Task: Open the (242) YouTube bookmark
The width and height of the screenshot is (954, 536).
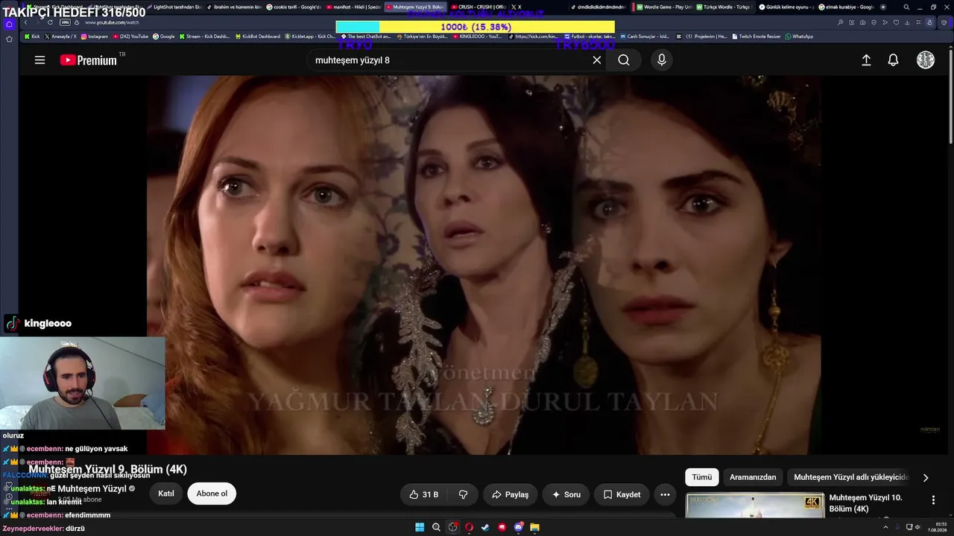Action: [x=131, y=36]
